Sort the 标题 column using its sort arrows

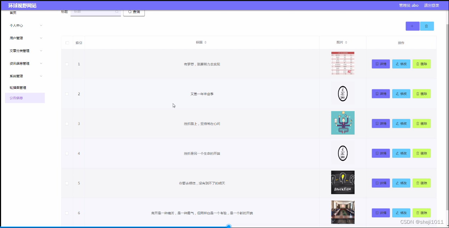tap(205, 43)
